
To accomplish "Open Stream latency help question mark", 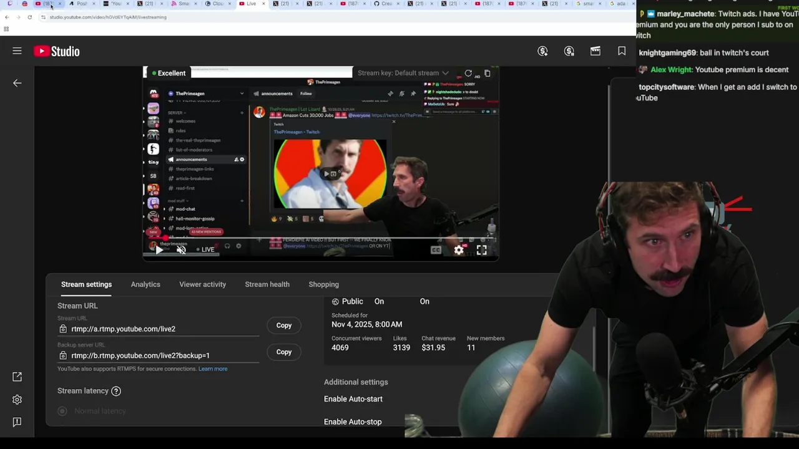I will (116, 391).
